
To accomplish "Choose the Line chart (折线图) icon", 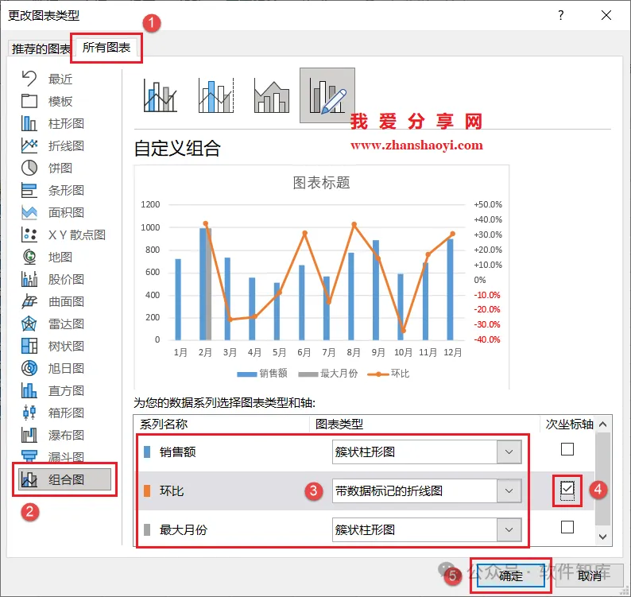I will tap(29, 145).
